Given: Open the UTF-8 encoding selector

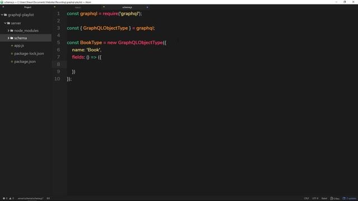Looking at the screenshot, I should [x=315, y=199].
